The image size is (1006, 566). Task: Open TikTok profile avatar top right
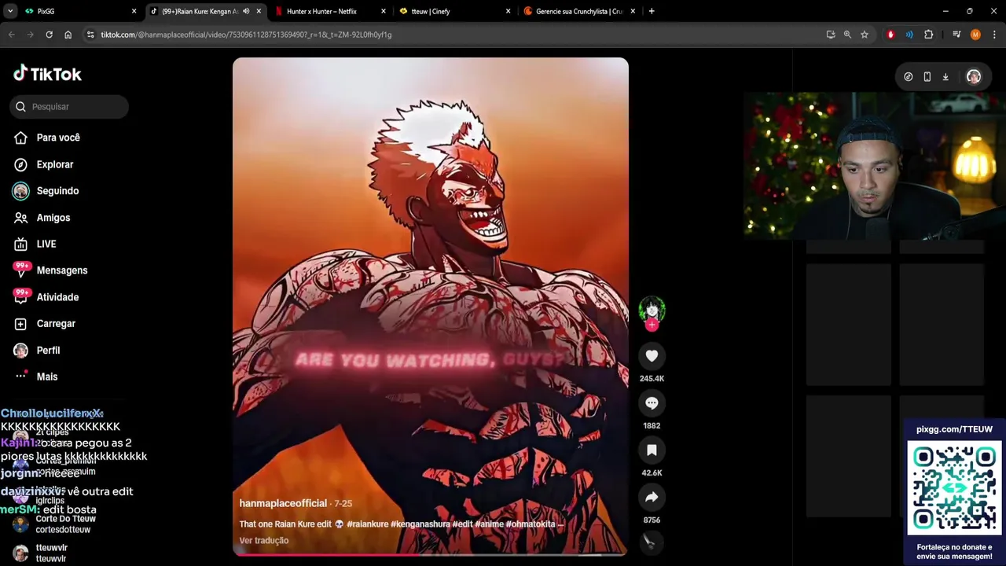click(x=974, y=76)
